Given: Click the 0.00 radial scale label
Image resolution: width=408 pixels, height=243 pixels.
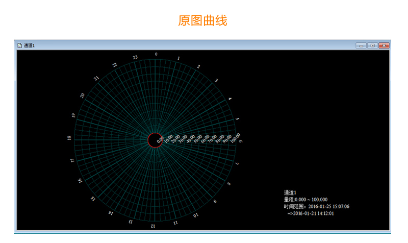Looking at the screenshot, I should [160, 138].
